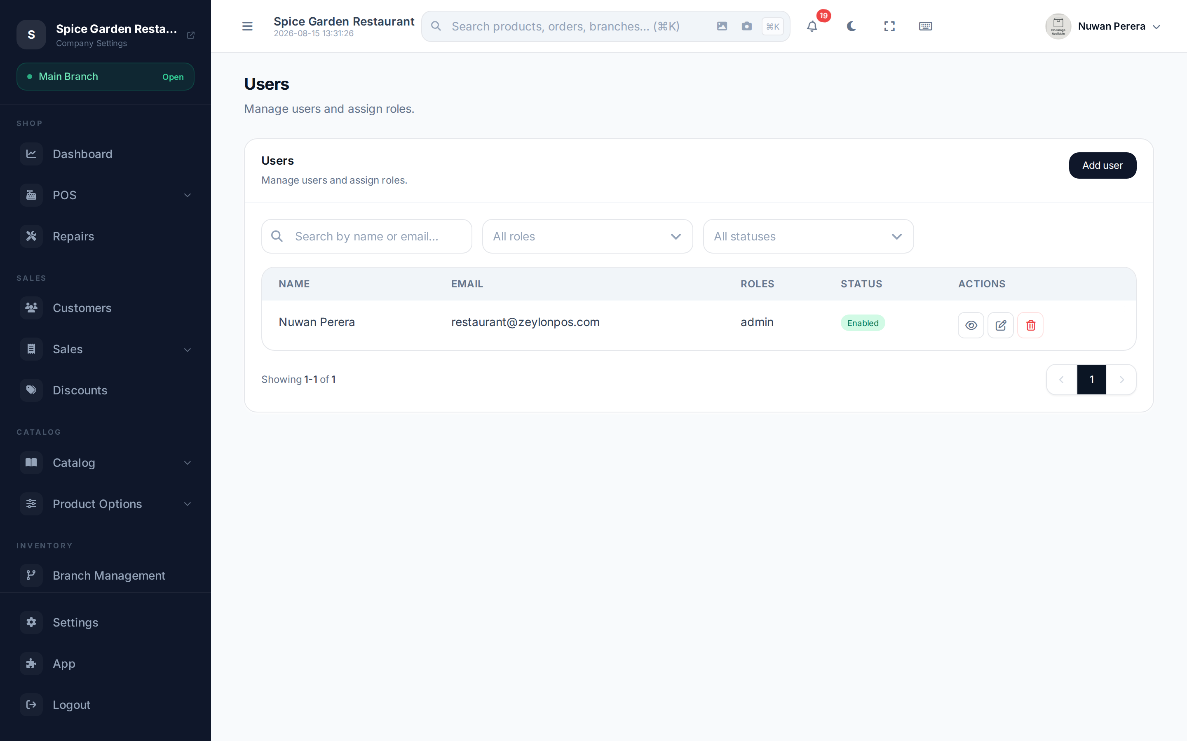Click the S company logo tile
This screenshot has height=741, width=1187.
31,35
